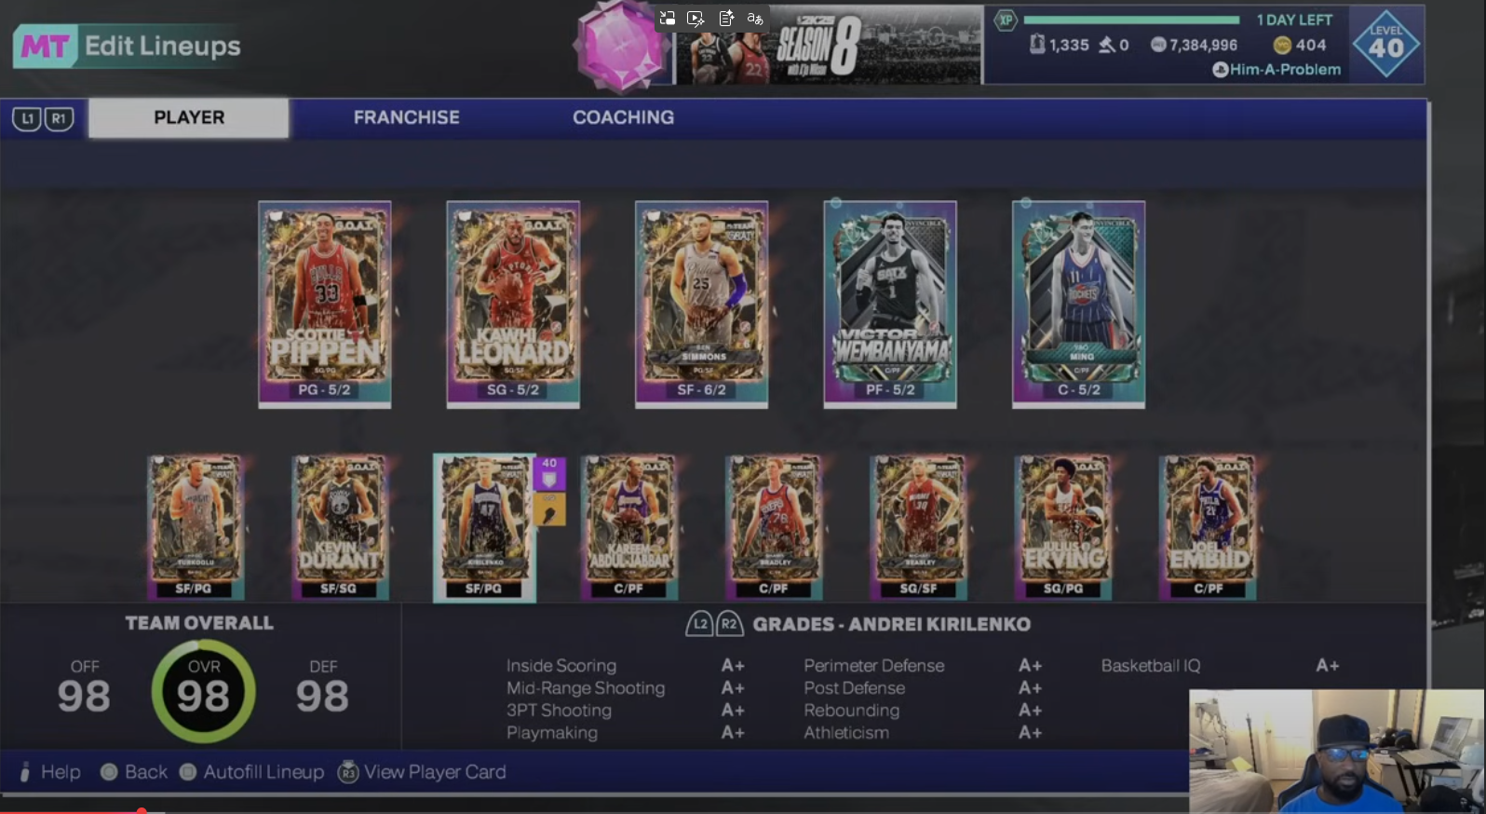Select the Ben Simmons SF card
The width and height of the screenshot is (1486, 814).
point(702,305)
